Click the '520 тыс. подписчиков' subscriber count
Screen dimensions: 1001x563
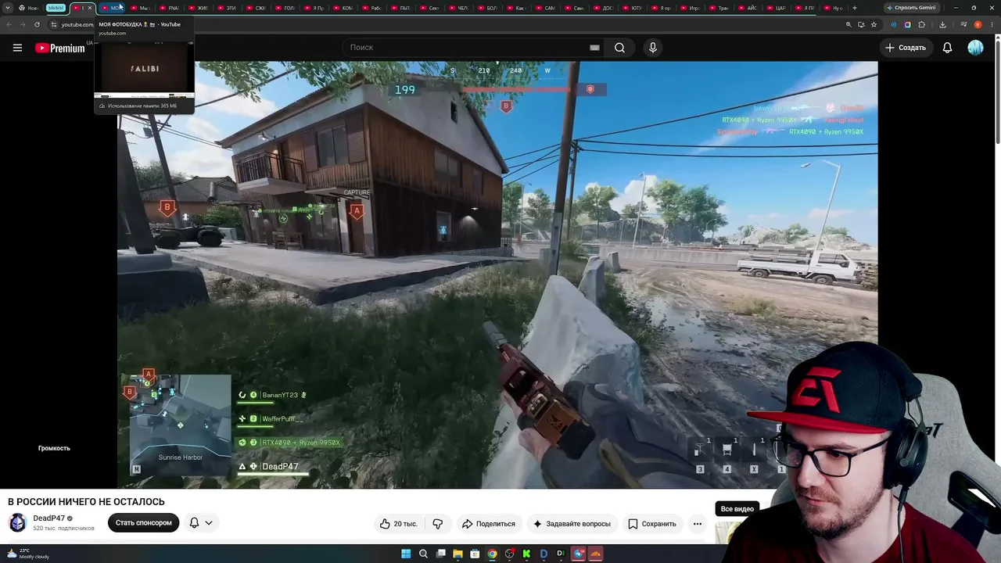click(63, 529)
